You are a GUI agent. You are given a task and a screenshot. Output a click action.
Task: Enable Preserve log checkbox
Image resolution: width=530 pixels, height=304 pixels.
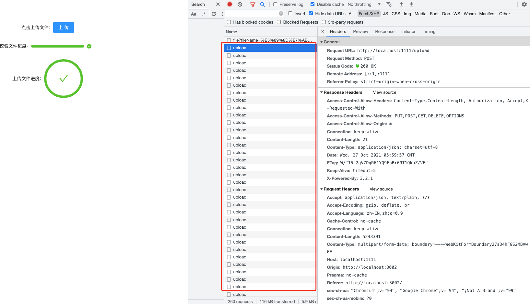click(275, 4)
